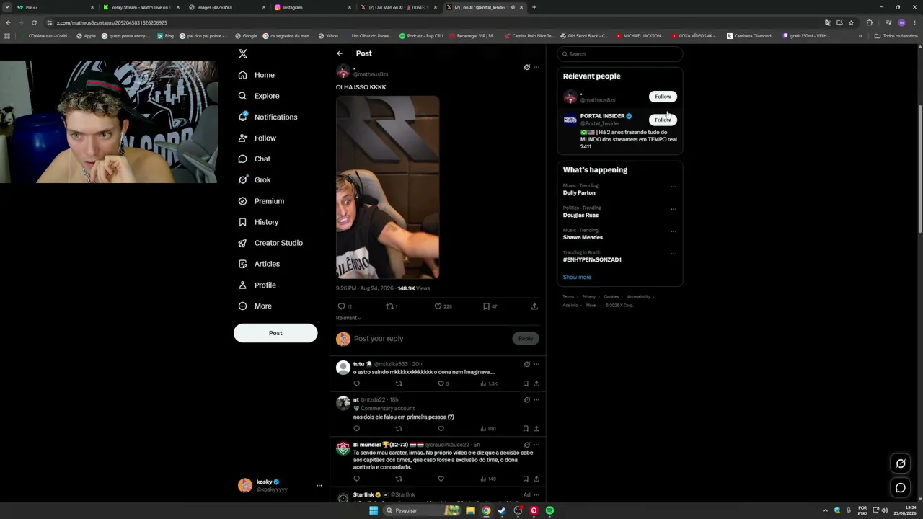923x519 pixels.
Task: Reply to the main post via comment icon
Action: pos(342,306)
